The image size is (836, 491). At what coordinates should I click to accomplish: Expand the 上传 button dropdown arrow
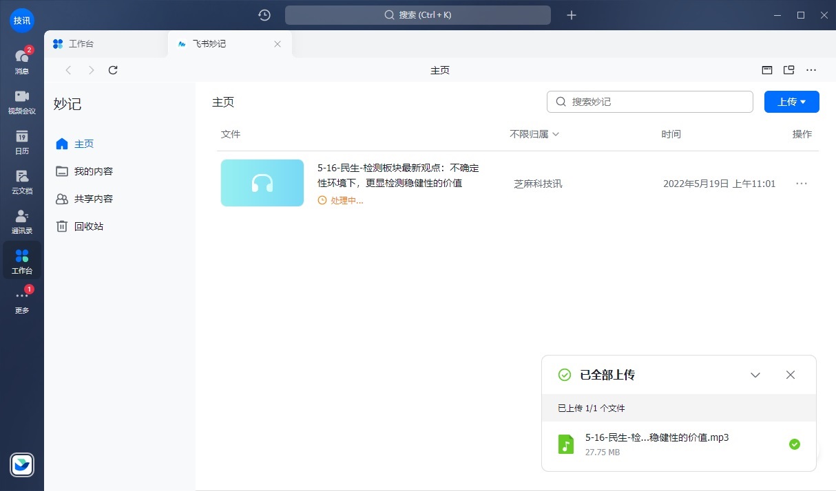click(x=804, y=101)
